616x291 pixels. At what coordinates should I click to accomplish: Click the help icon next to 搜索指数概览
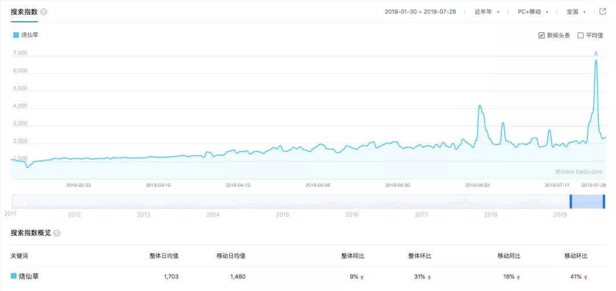pyautogui.click(x=57, y=233)
